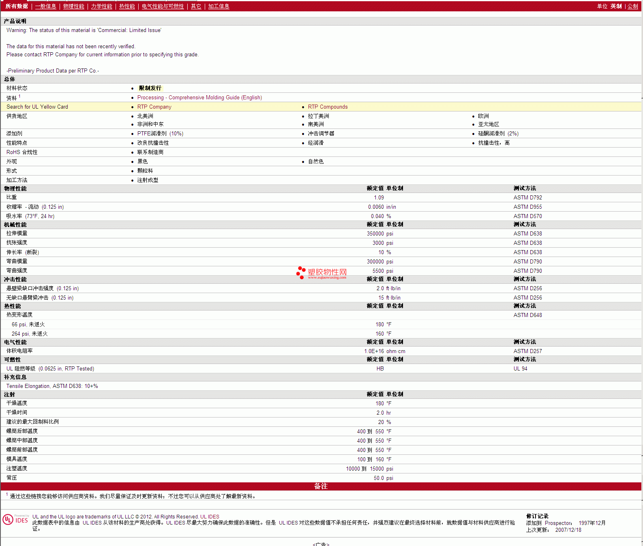Image resolution: width=643 pixels, height=546 pixels.
Task: Click the footnote 1 superscript beside 资料
Action: (19, 96)
